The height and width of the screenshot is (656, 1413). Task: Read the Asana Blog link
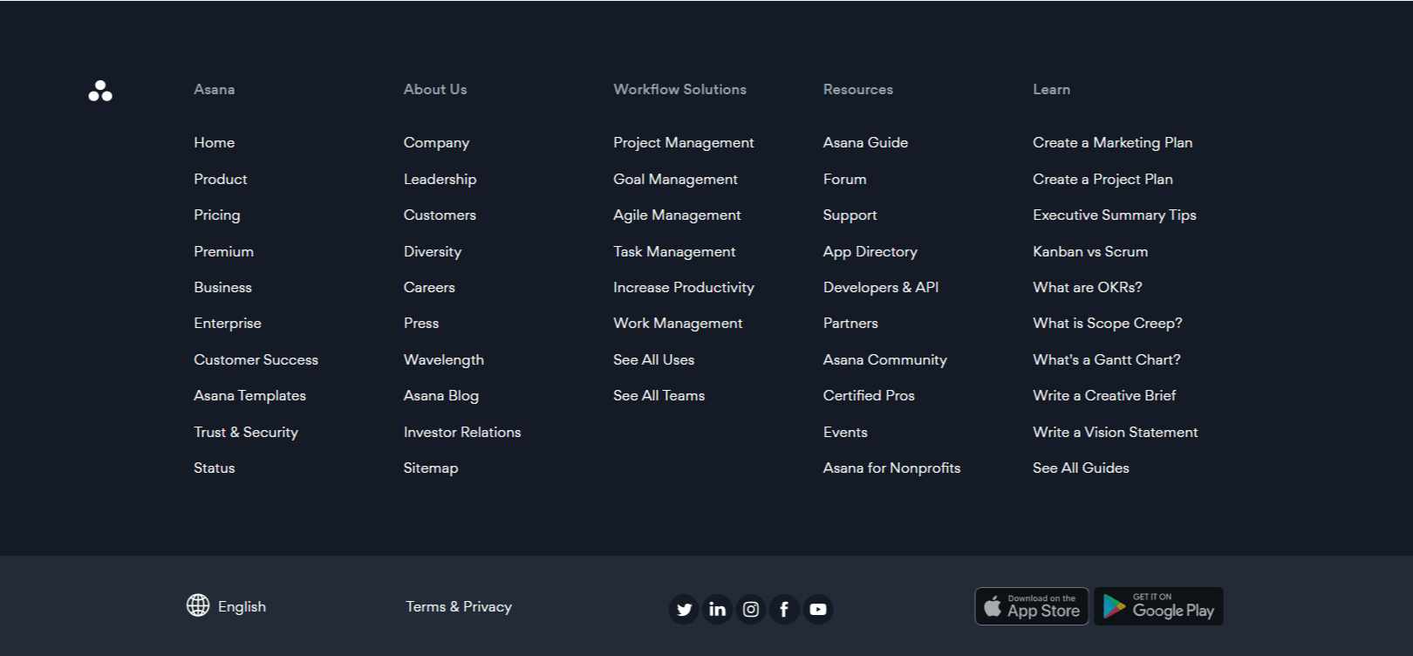pyautogui.click(x=441, y=395)
